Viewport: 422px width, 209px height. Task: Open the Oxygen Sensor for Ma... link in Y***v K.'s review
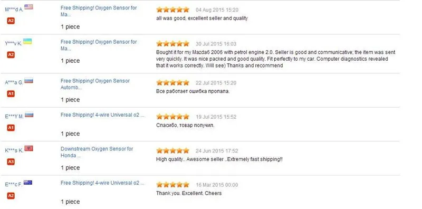coord(99,45)
